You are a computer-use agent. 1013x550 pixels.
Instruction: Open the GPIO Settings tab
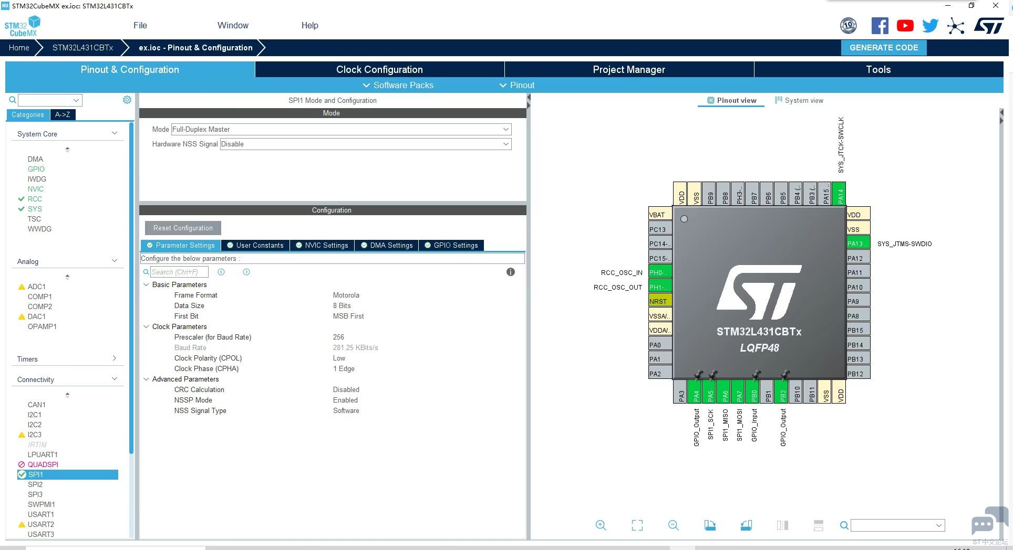click(x=451, y=245)
